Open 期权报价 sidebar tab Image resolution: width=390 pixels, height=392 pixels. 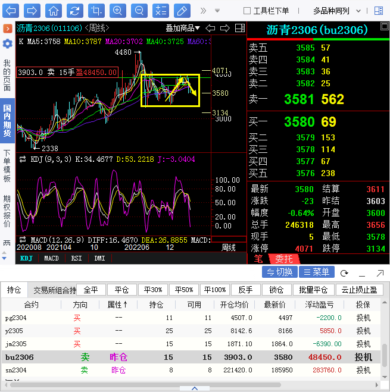(x=7, y=211)
